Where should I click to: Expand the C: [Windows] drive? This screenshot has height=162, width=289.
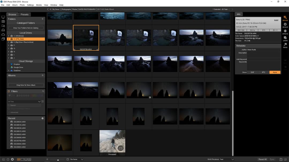(x=9, y=36)
